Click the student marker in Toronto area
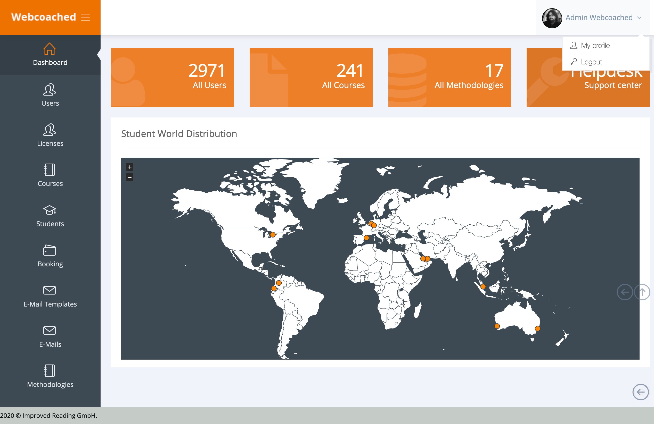 tap(273, 235)
